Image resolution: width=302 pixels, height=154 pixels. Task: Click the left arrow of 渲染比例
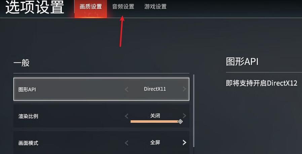point(126,116)
